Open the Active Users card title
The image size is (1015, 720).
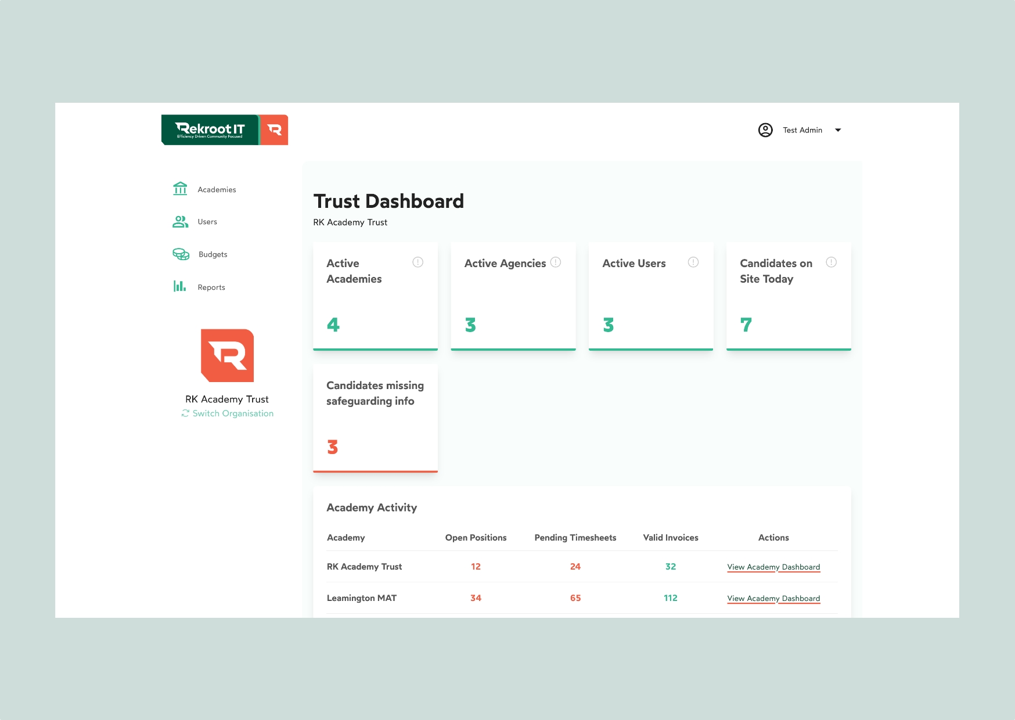[634, 264]
